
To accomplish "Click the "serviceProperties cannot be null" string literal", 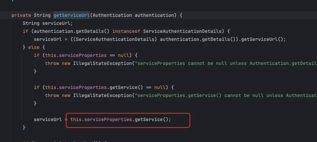I will pos(225,63).
